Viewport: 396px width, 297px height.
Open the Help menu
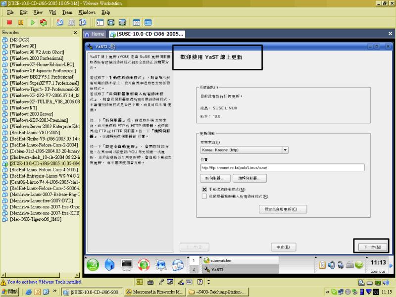tap(106, 12)
